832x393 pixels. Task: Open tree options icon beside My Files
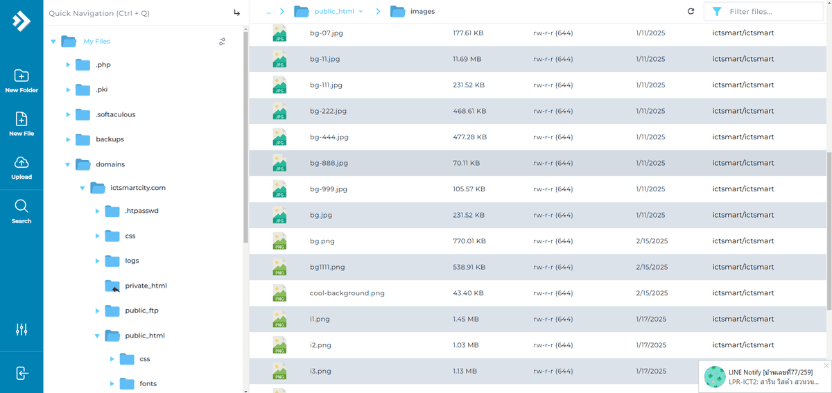(x=222, y=42)
